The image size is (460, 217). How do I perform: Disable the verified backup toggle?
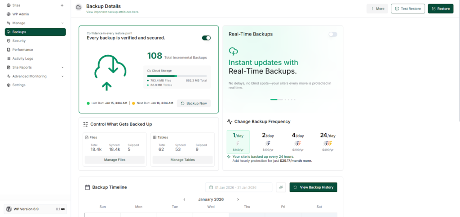206,38
